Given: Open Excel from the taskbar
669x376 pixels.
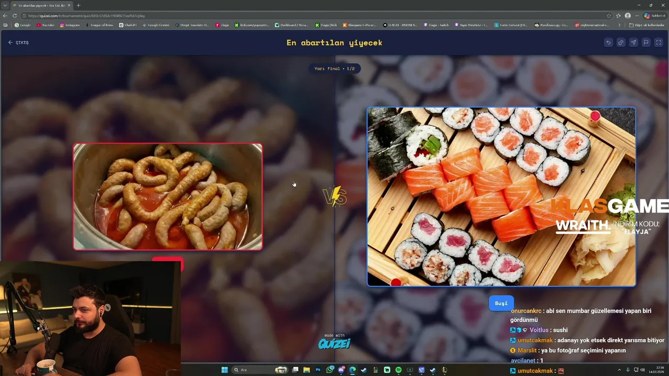Looking at the screenshot, I should [410, 370].
